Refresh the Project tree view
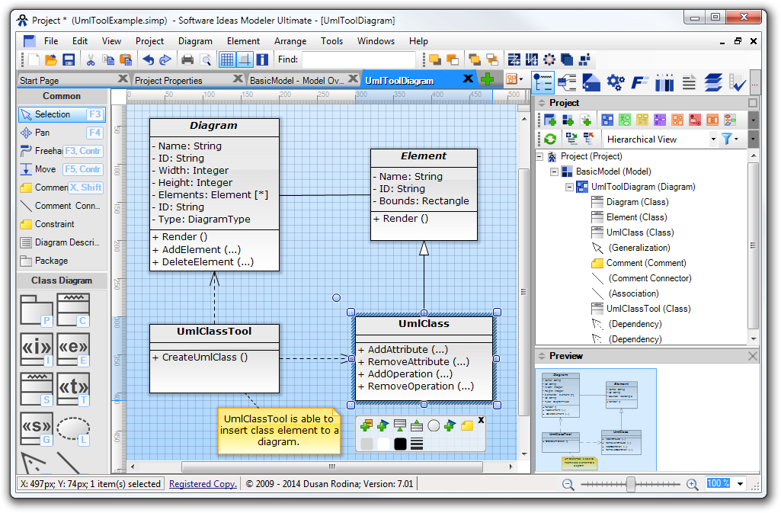 (x=549, y=139)
